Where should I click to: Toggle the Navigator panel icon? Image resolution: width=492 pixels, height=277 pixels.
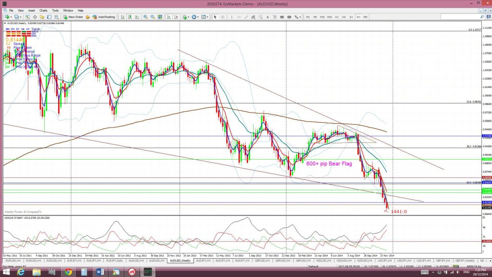(x=42, y=17)
